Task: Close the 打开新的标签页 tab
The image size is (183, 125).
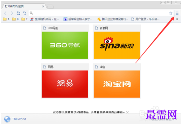Action: click(x=43, y=7)
